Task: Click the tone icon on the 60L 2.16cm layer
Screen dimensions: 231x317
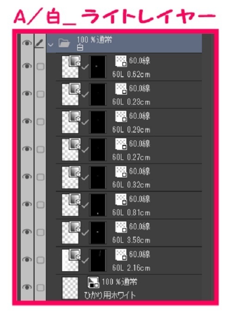Action: point(121,255)
